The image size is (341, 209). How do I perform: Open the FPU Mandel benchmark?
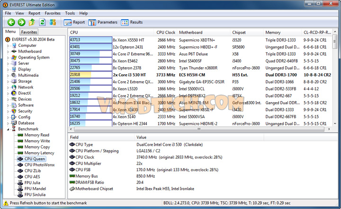click(32, 189)
